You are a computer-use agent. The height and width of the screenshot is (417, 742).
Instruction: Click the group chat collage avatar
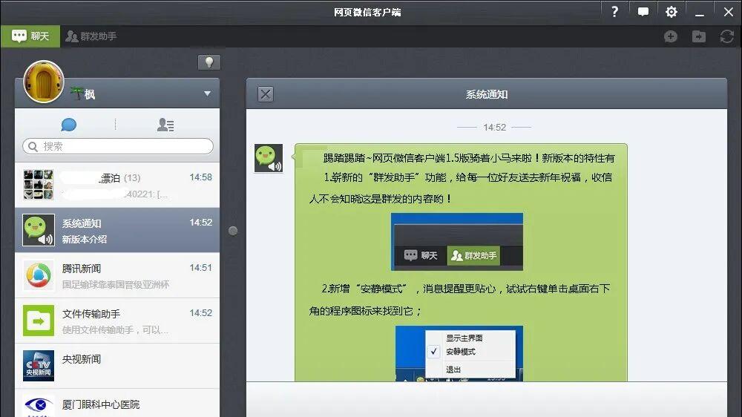pos(39,185)
